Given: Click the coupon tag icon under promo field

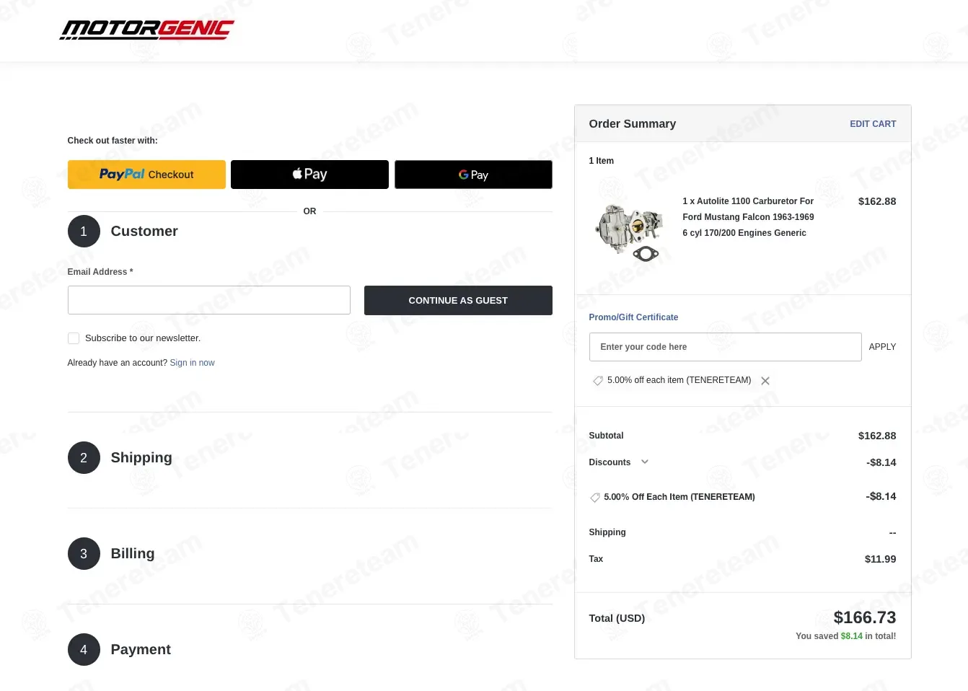Looking at the screenshot, I should pos(597,381).
